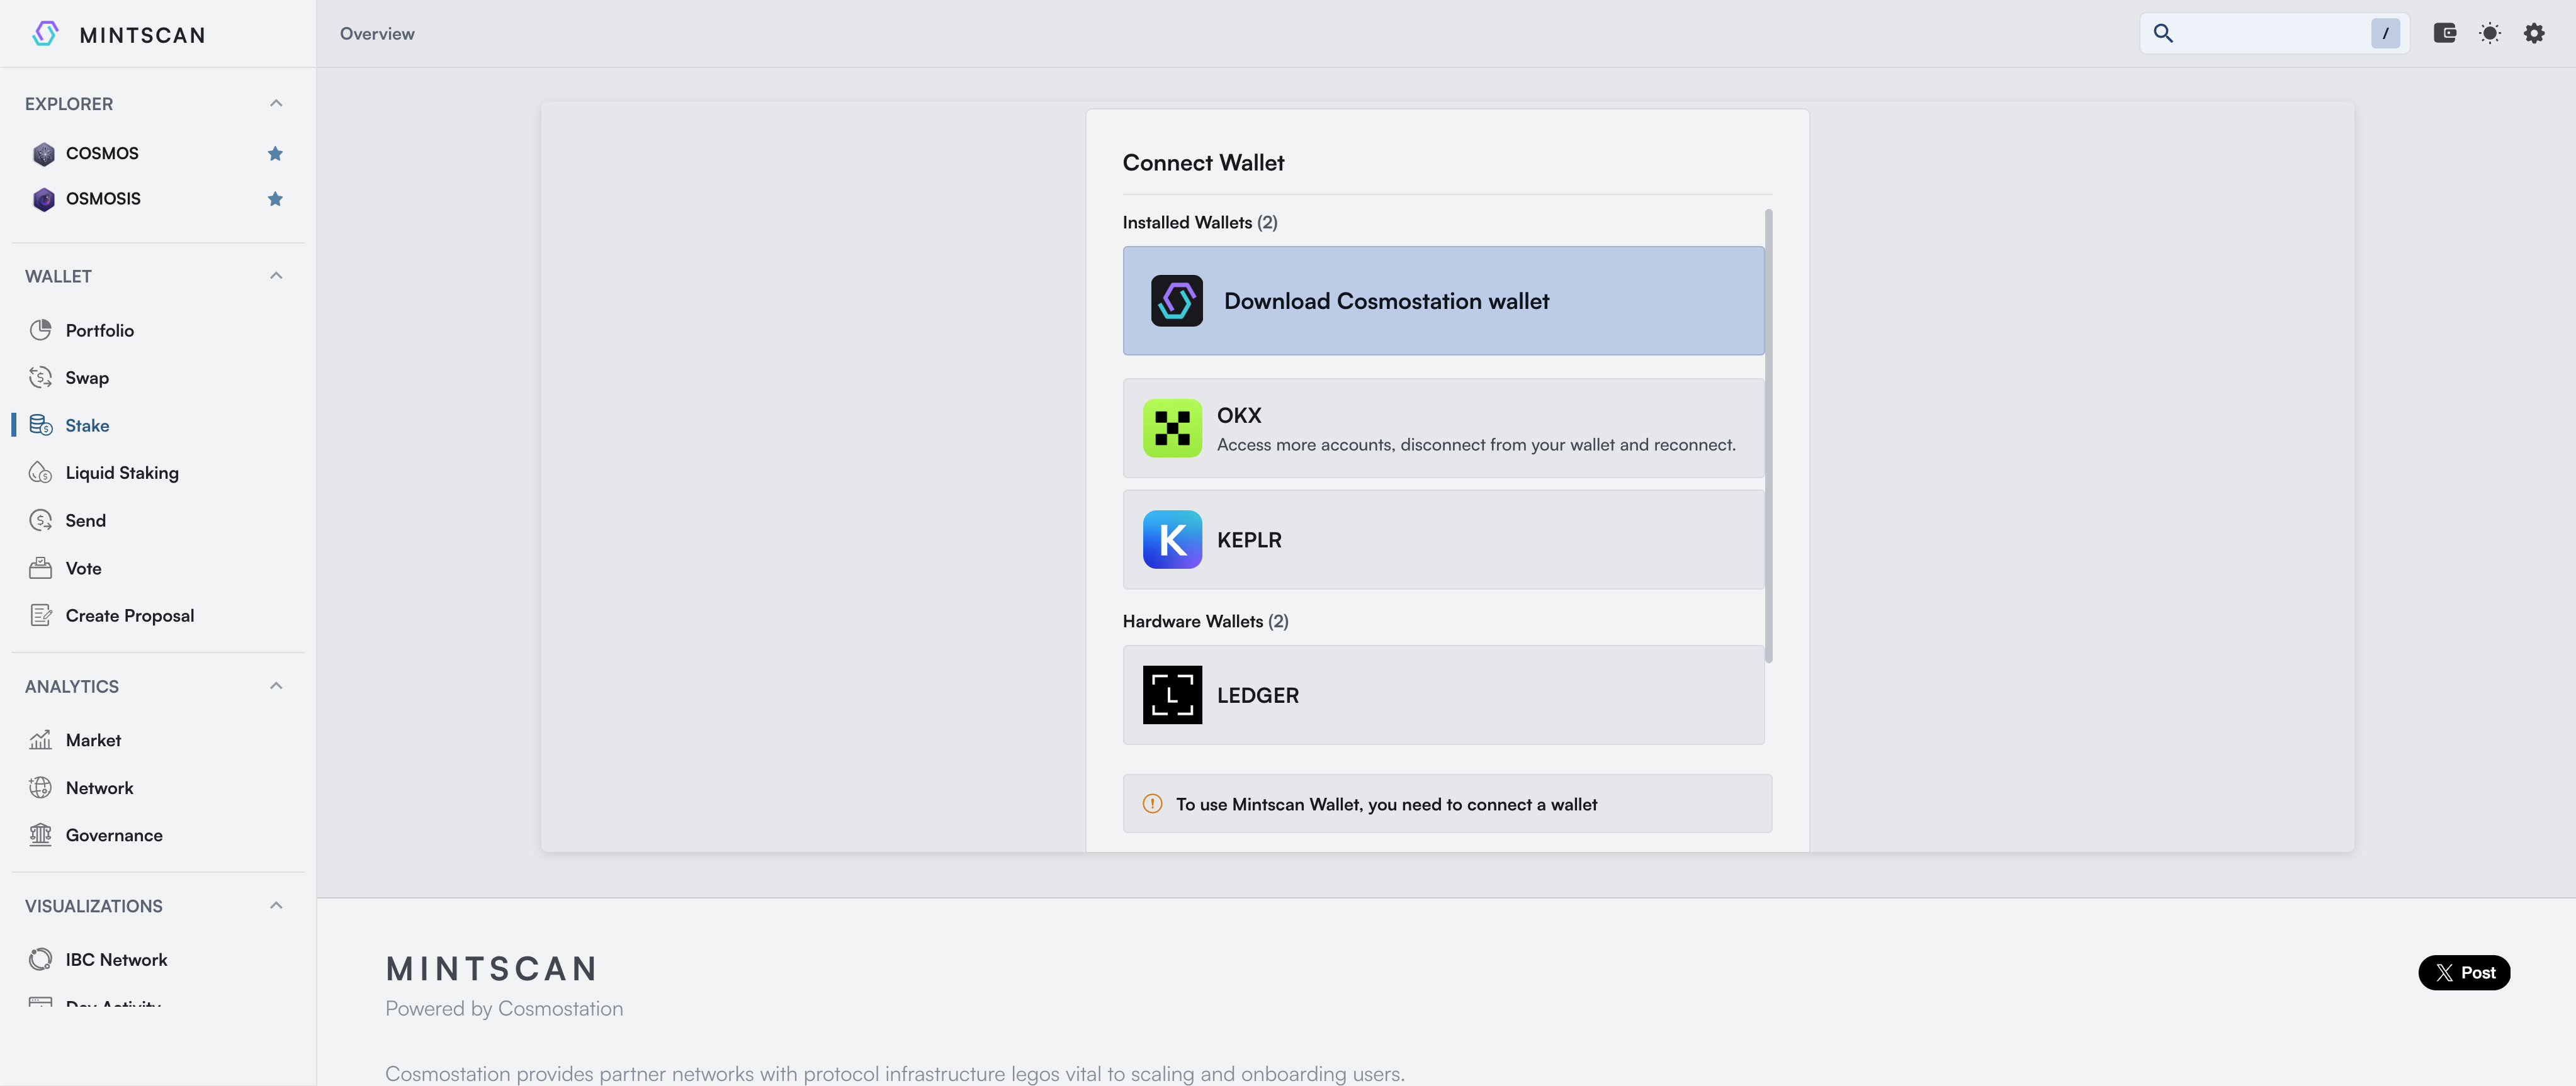Open the Governance analytics page
Screen dimensions: 2576x1086
(113, 834)
